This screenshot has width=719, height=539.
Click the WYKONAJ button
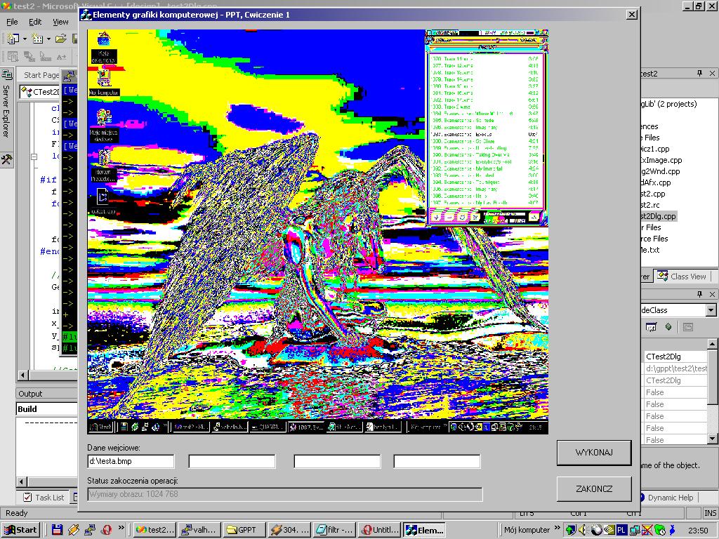point(594,453)
